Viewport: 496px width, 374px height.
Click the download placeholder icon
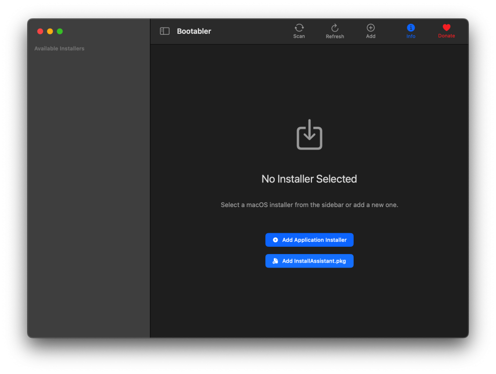point(310,135)
